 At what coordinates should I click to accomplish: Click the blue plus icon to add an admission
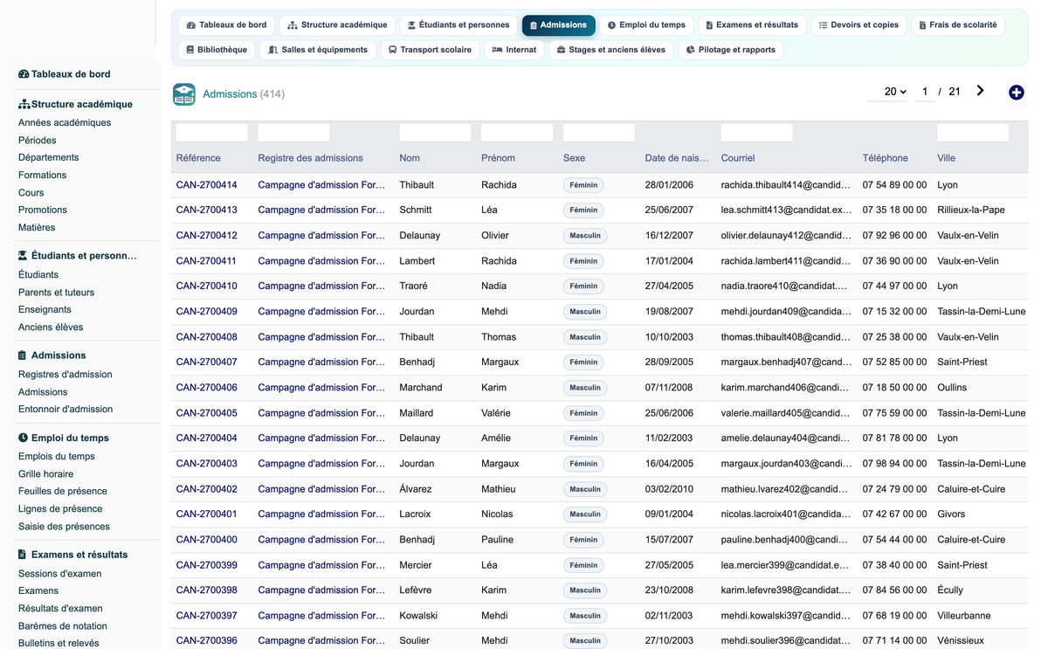(1016, 93)
